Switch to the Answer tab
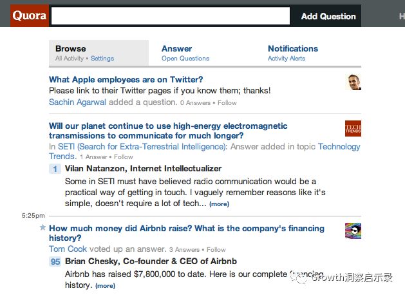Viewport: 405px width, 295px height. (176, 48)
